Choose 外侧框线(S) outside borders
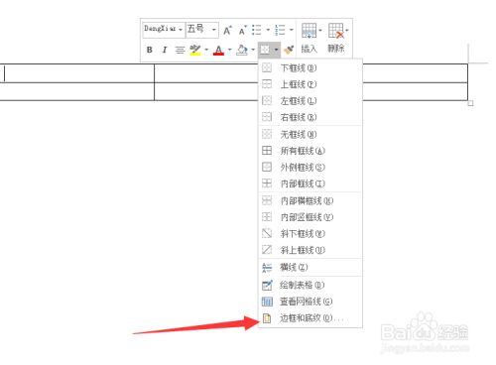The image size is (496, 365). pyautogui.click(x=310, y=167)
